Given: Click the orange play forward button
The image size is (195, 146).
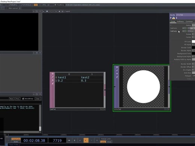Looking at the screenshot, I should point(86,140).
